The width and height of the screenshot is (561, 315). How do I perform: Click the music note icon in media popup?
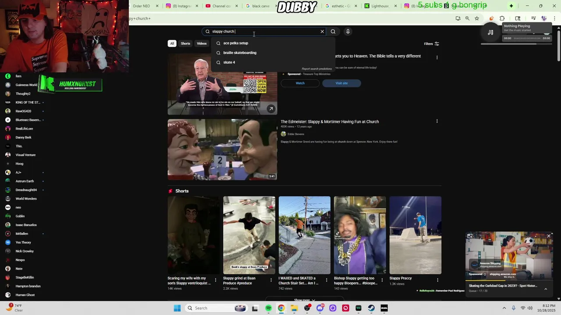(x=490, y=32)
